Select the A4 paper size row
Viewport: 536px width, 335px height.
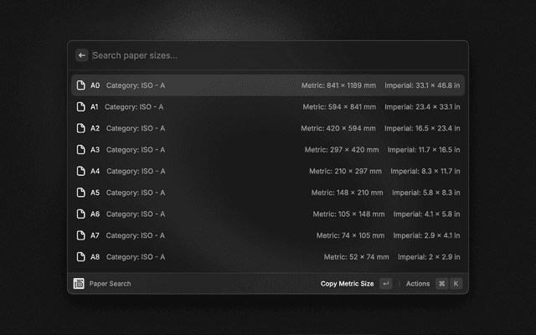268,171
